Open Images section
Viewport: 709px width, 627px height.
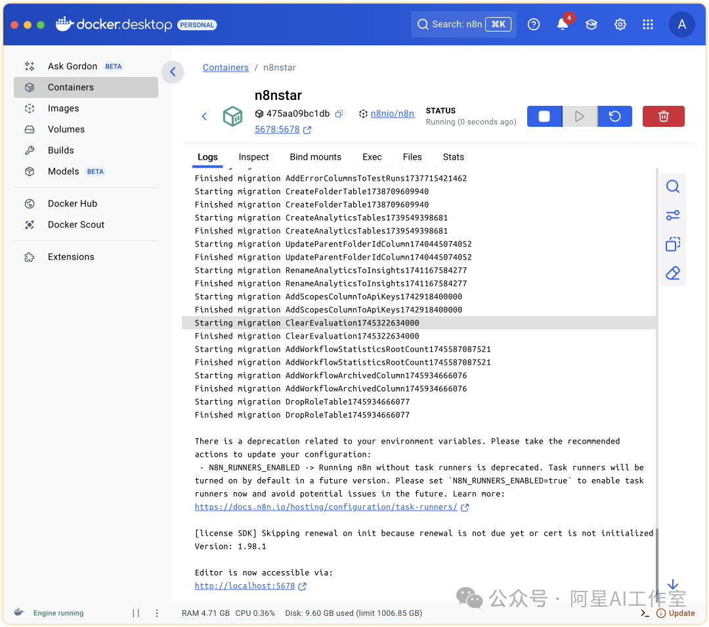86,108
